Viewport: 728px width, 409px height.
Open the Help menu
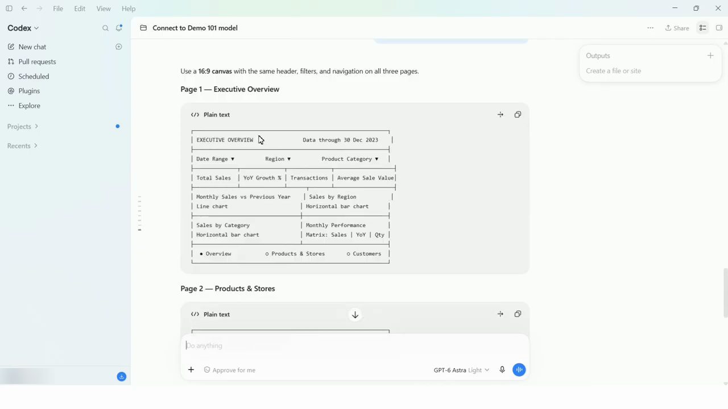(x=129, y=9)
